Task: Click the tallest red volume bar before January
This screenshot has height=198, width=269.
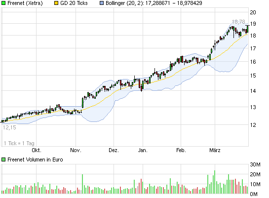Action: click(141, 186)
